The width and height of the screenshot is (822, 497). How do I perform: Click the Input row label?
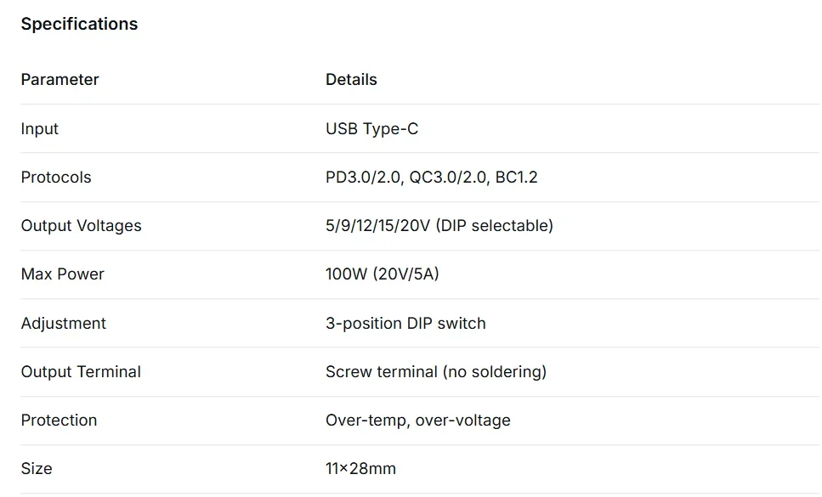click(40, 129)
